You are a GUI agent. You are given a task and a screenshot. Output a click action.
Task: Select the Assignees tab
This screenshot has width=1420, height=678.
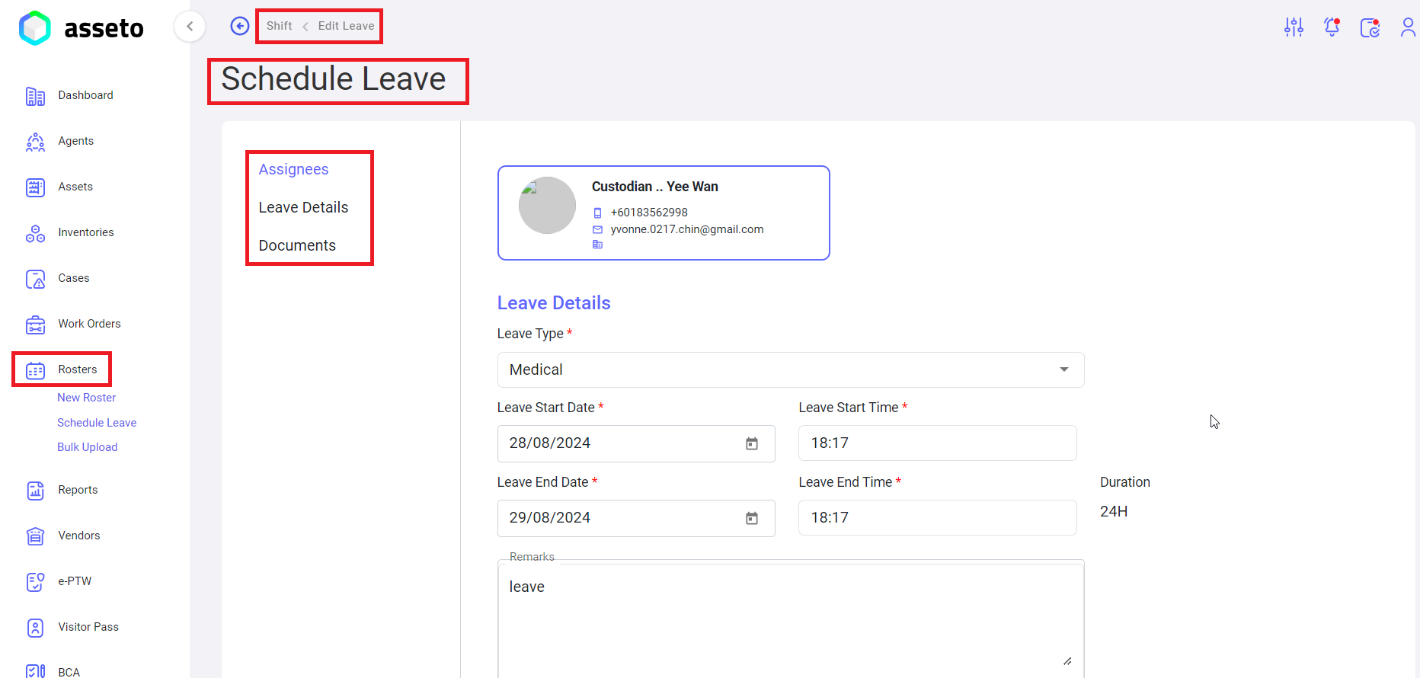293,169
